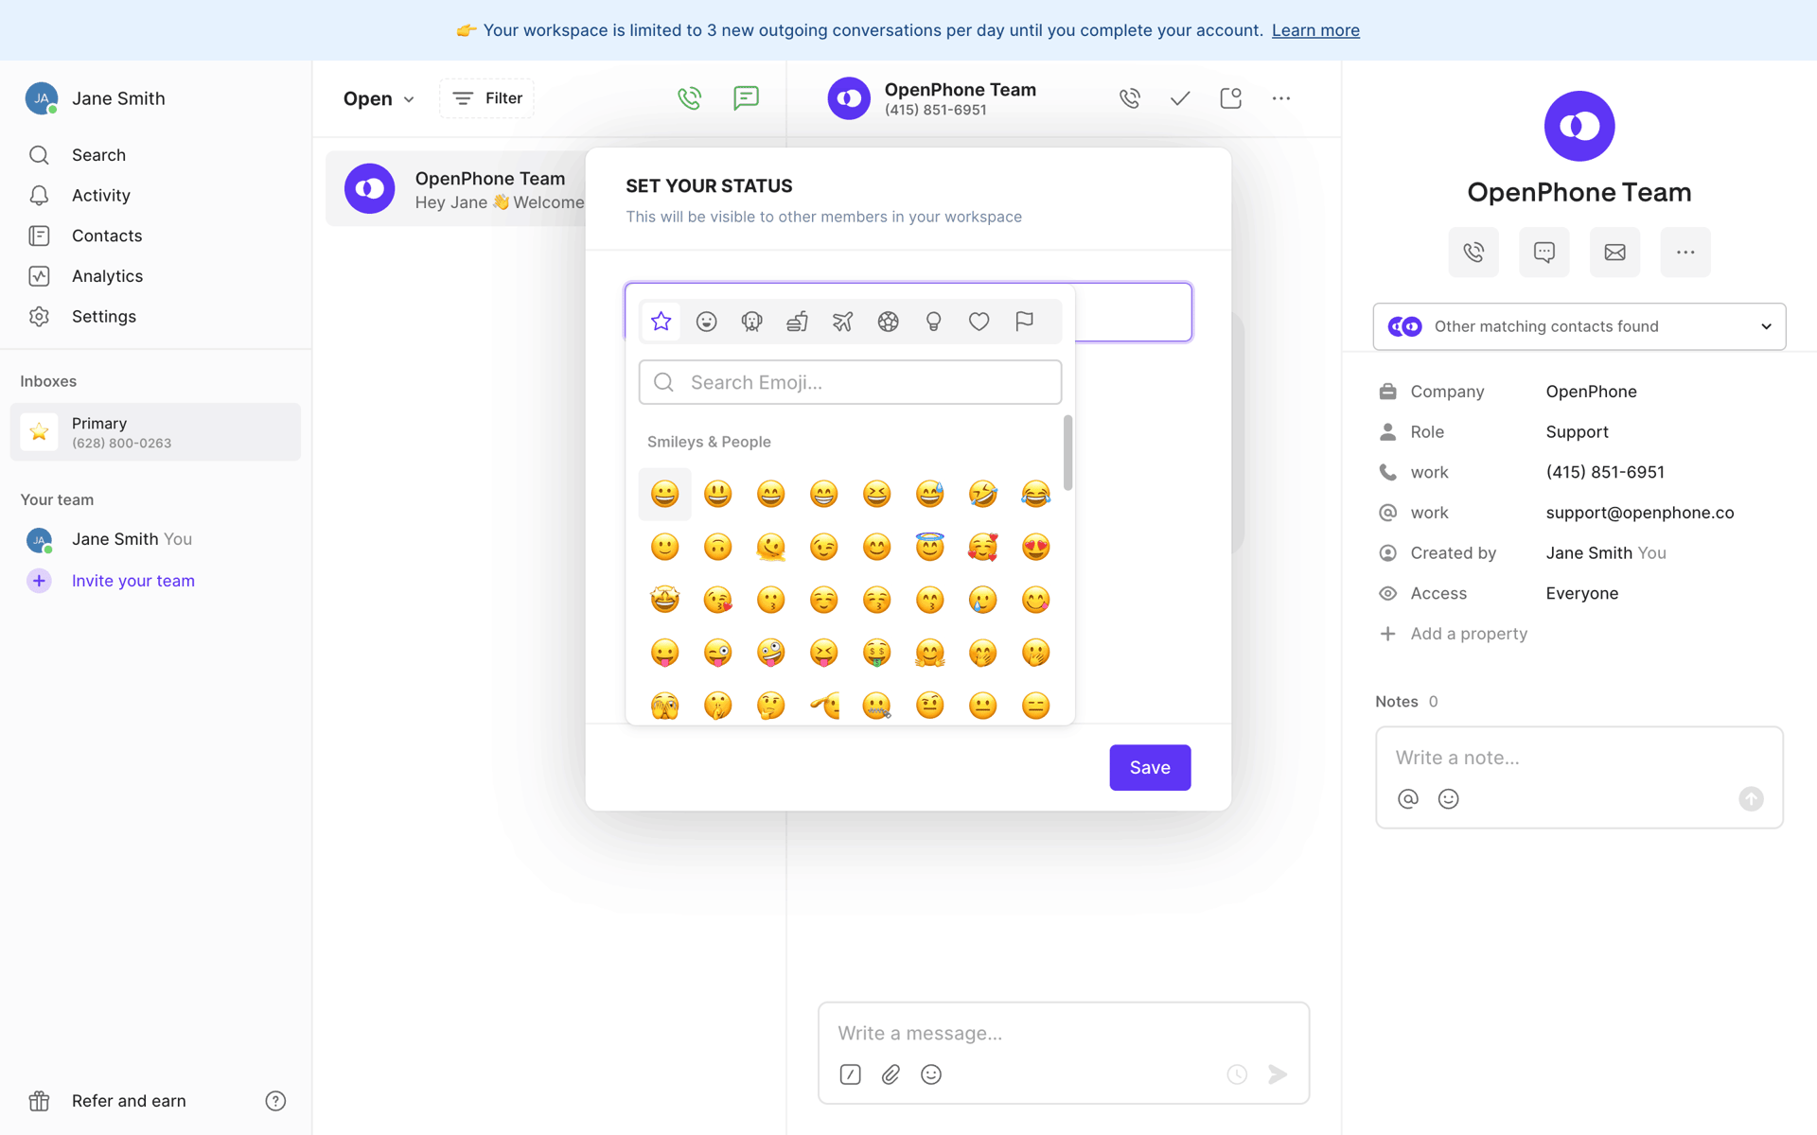Start a new call from inbox header
The image size is (1817, 1135).
[690, 98]
